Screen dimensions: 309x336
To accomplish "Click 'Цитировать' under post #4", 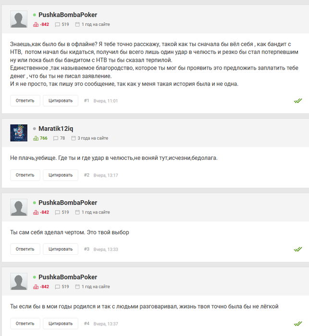I will 61,324.
